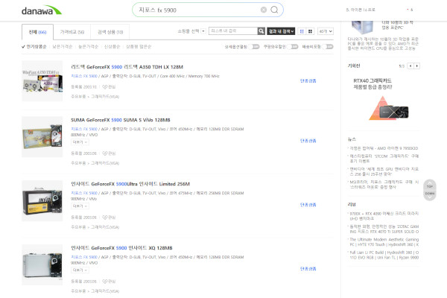Viewport: 447px width, 298px height.
Task: Open review about 9700X + RTX 4090
Action: [384, 216]
